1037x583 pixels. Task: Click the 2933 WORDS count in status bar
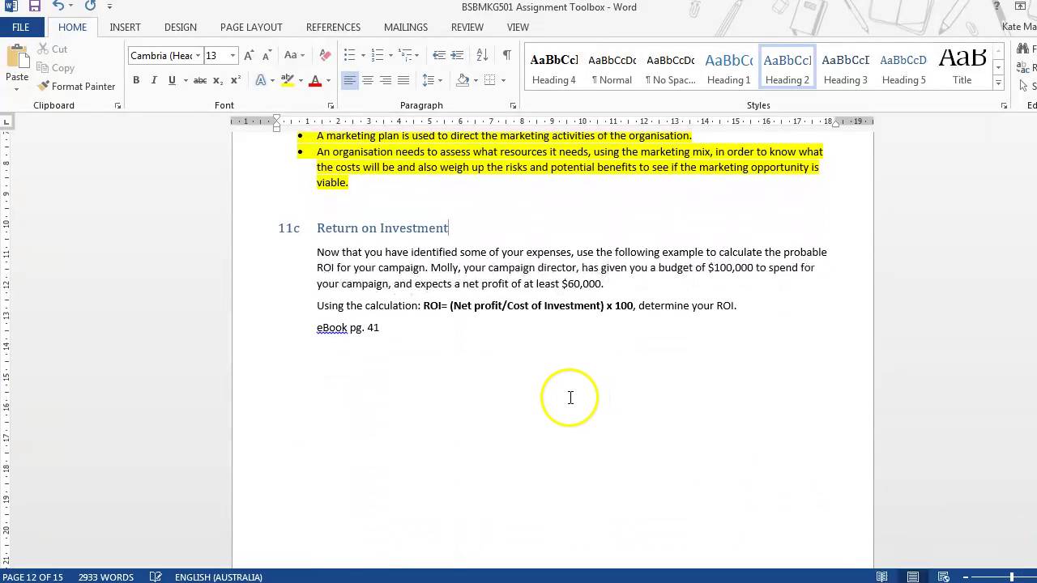point(106,577)
